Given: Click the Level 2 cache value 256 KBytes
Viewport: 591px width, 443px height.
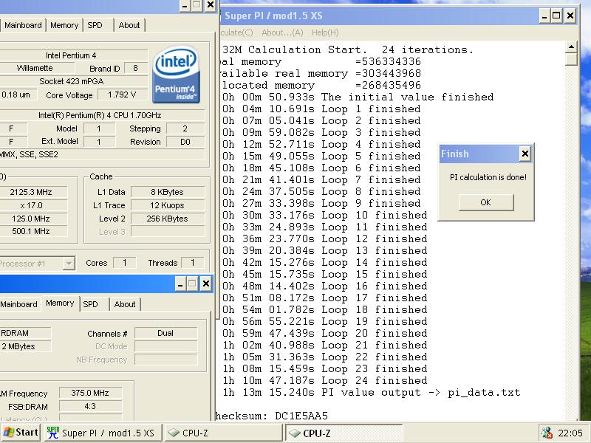Looking at the screenshot, I should click(x=168, y=219).
